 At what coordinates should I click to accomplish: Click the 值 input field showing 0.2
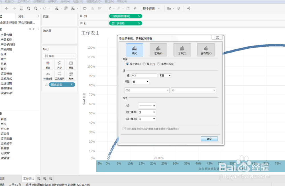[x=144, y=75]
